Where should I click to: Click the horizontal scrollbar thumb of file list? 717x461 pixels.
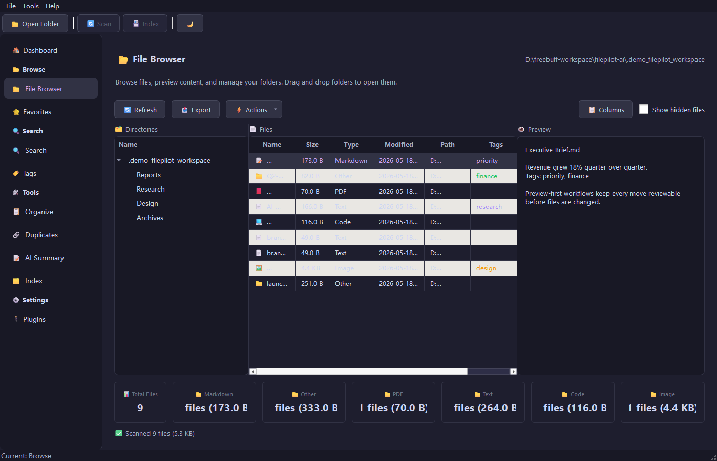[x=362, y=371]
